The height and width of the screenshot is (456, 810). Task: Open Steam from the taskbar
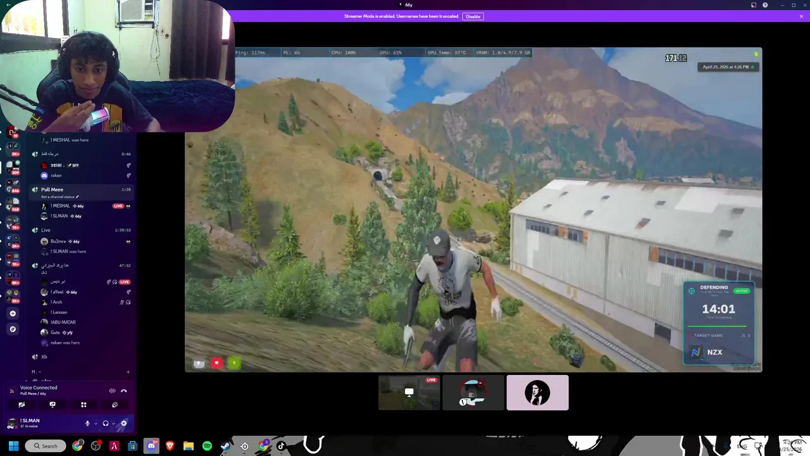225,446
